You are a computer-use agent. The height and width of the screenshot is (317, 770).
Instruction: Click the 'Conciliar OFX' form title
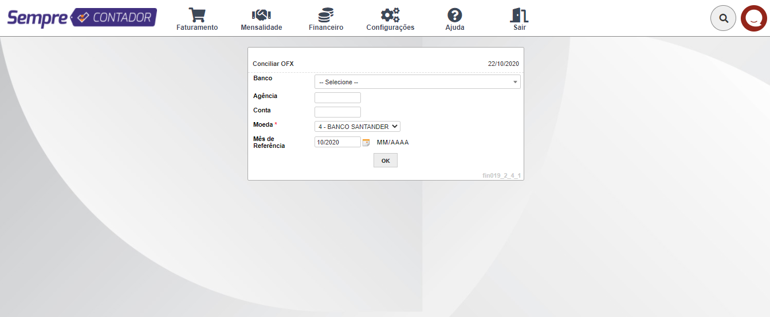[x=273, y=64]
